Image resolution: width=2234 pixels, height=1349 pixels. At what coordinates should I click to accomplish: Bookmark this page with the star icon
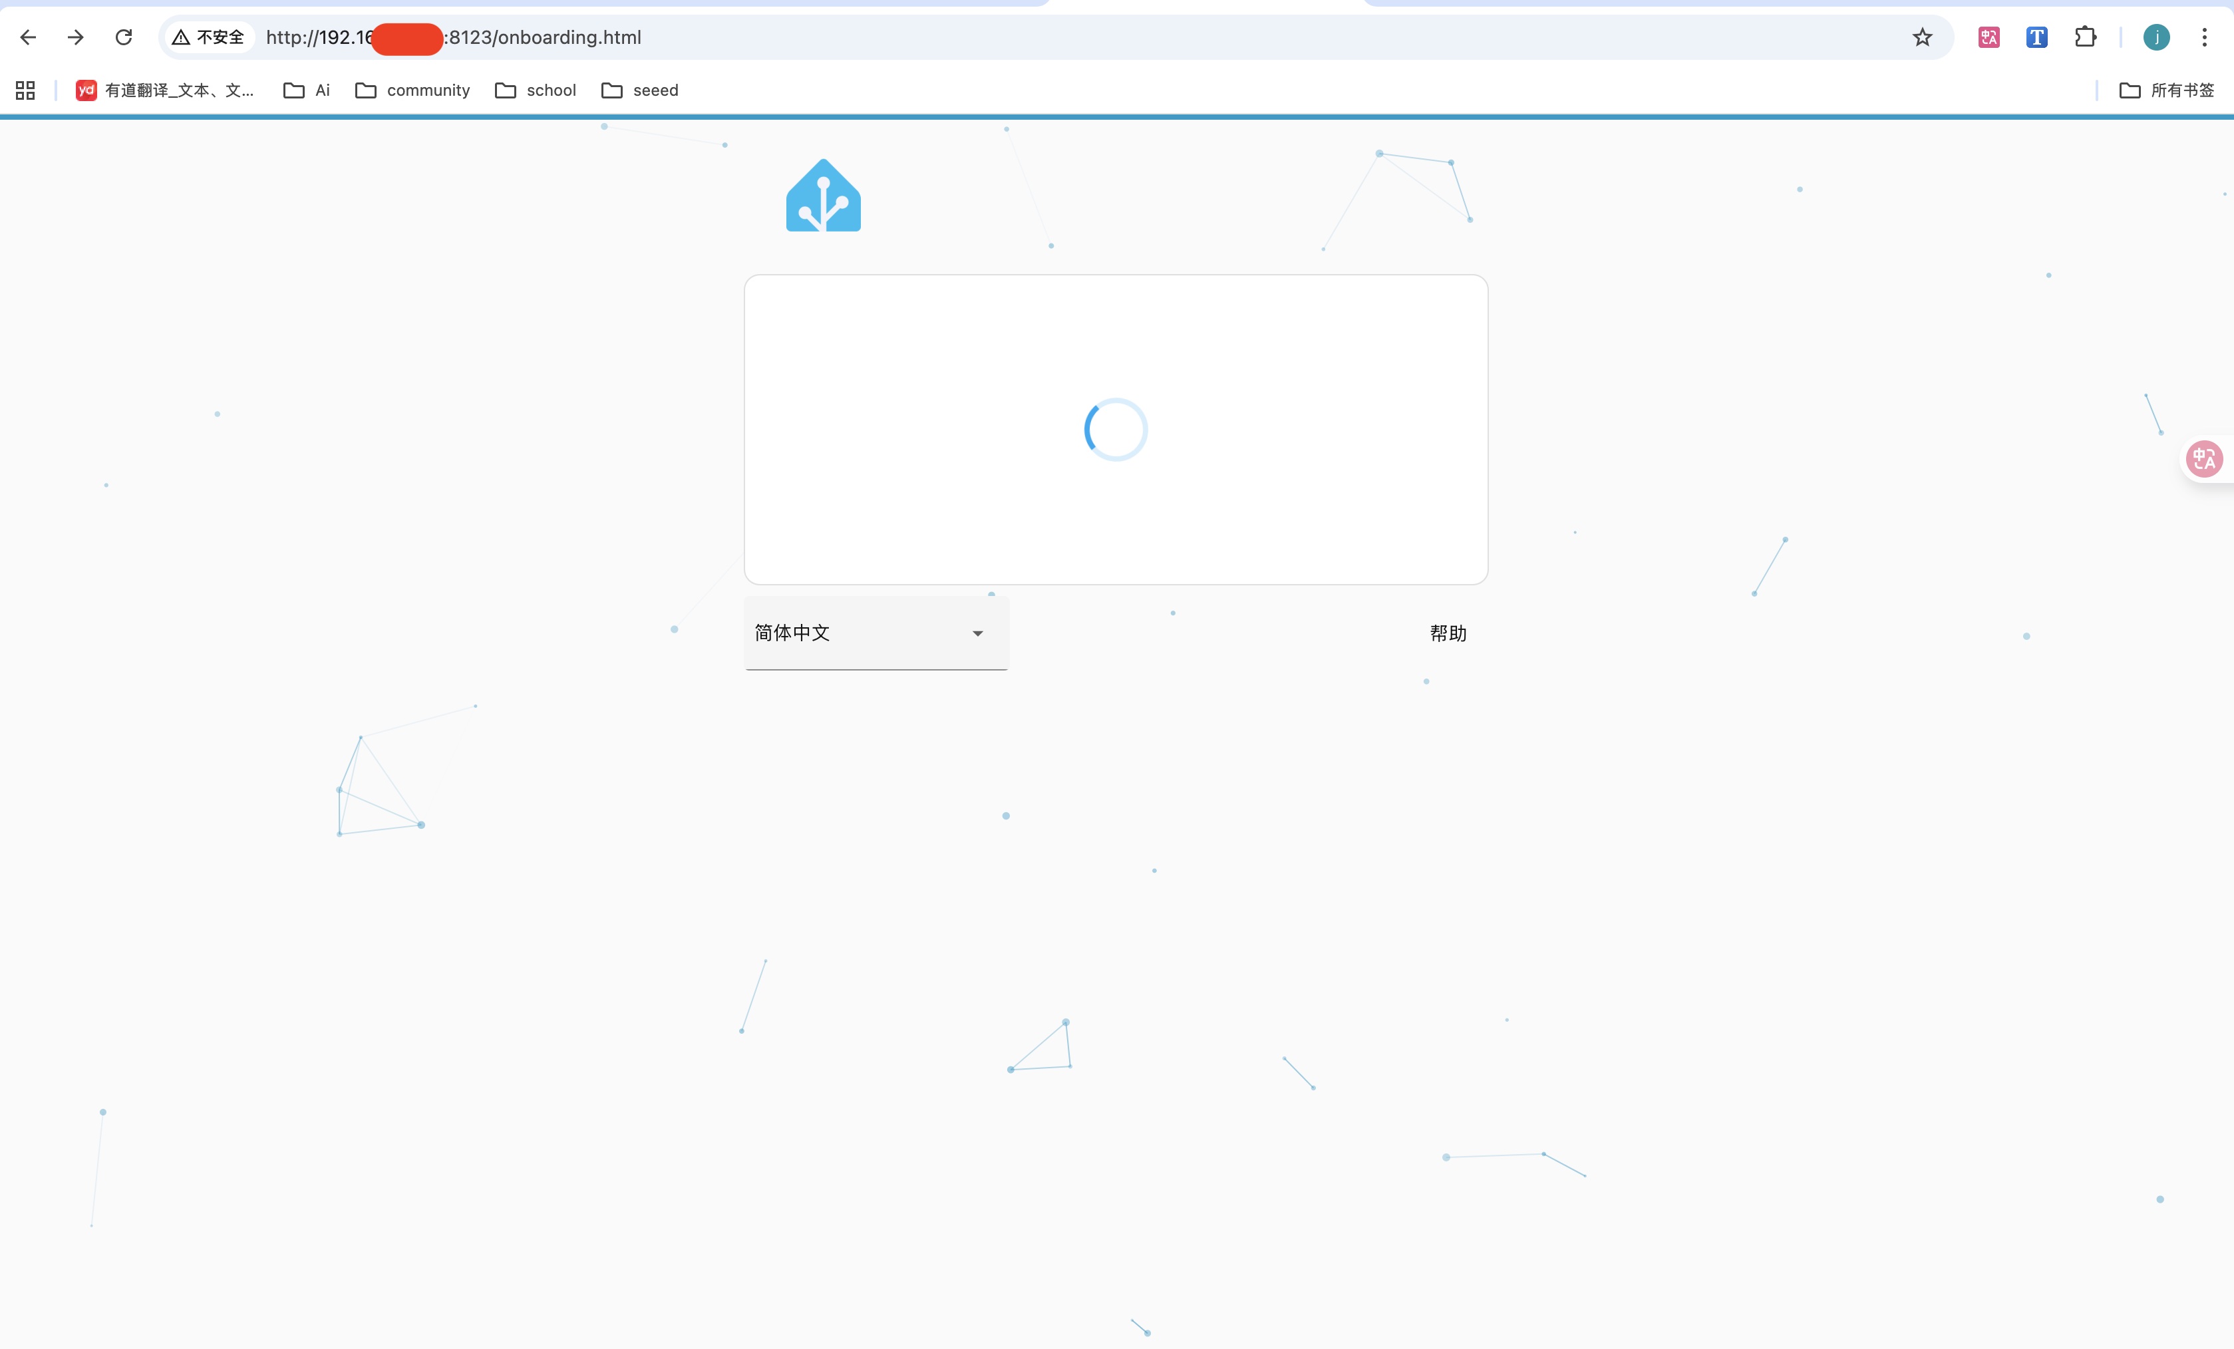point(1921,37)
